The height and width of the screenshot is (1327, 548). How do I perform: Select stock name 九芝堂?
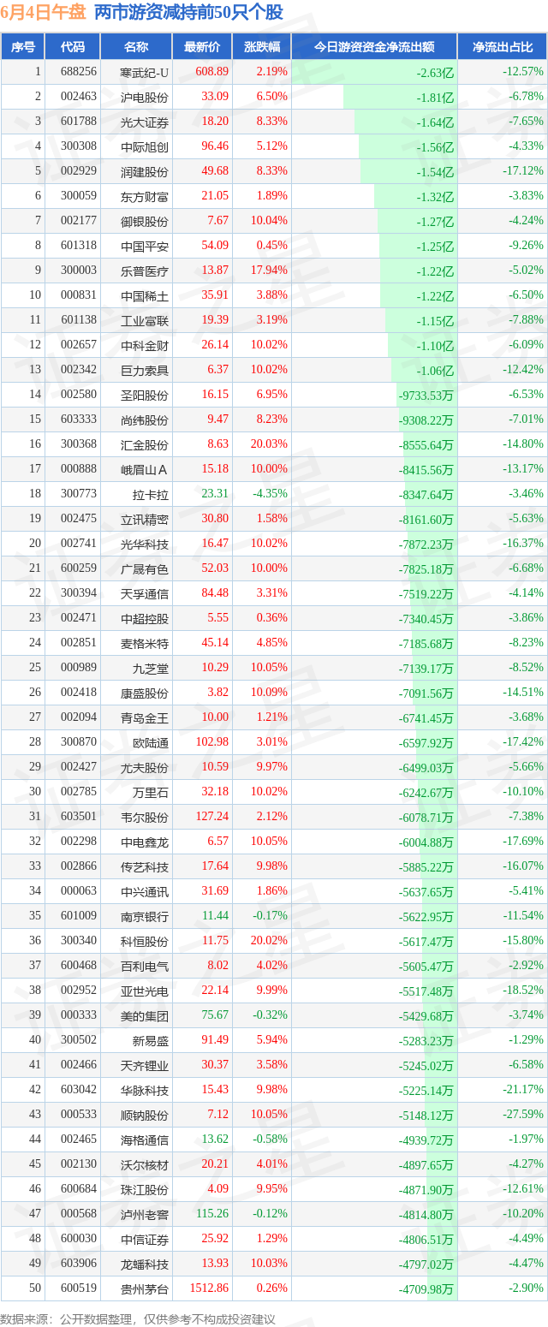coord(151,668)
